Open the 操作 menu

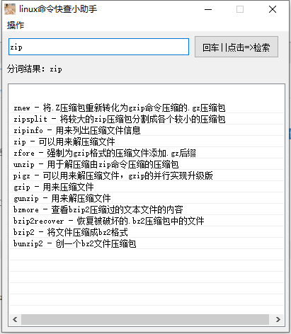click(x=16, y=25)
